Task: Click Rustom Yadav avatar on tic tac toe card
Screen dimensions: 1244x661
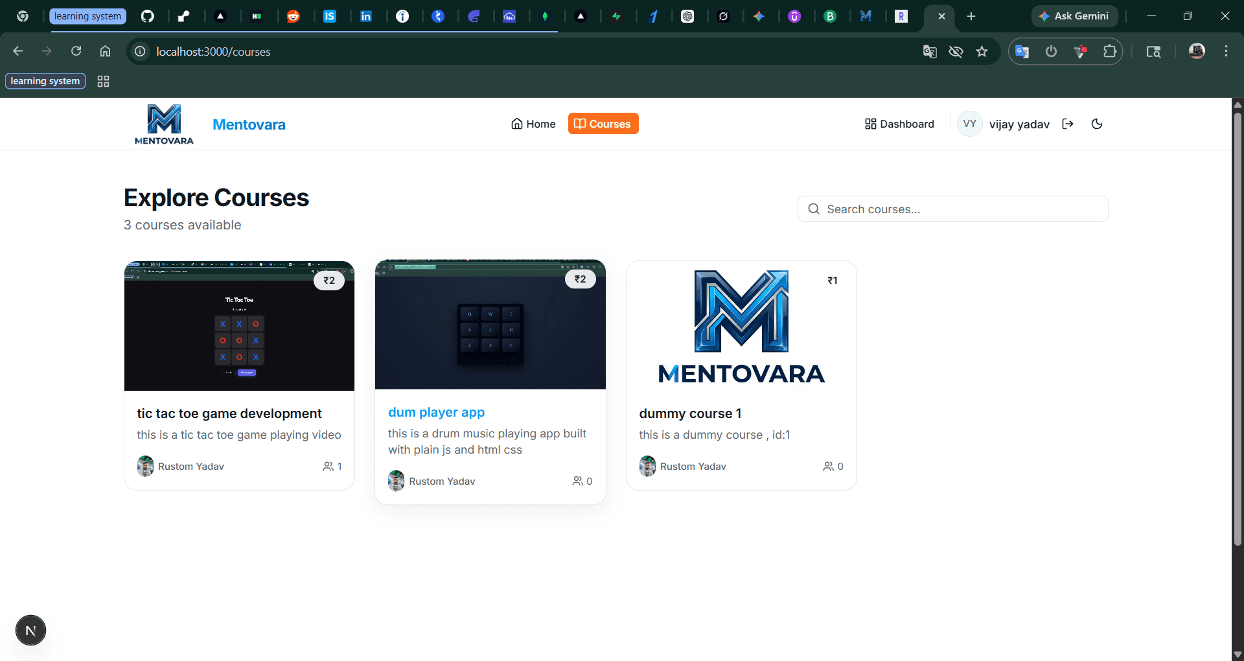Action: point(145,467)
